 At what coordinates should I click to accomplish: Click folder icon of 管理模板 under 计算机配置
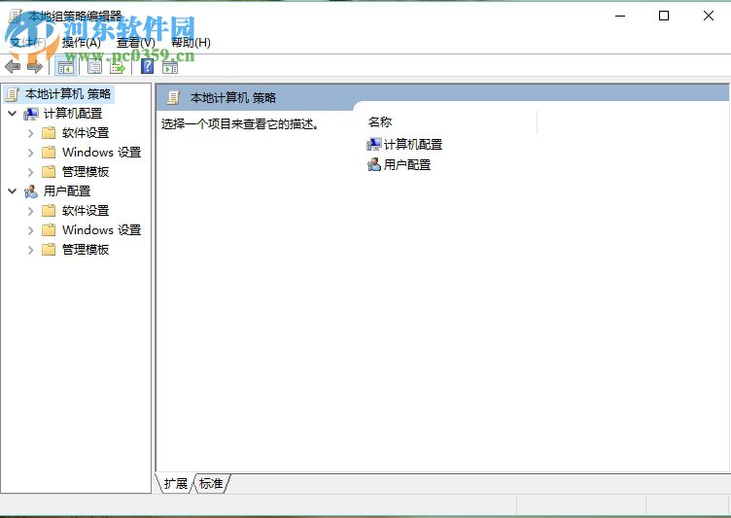(x=49, y=172)
